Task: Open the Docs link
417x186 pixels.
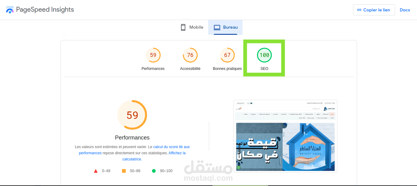Action: click(405, 10)
